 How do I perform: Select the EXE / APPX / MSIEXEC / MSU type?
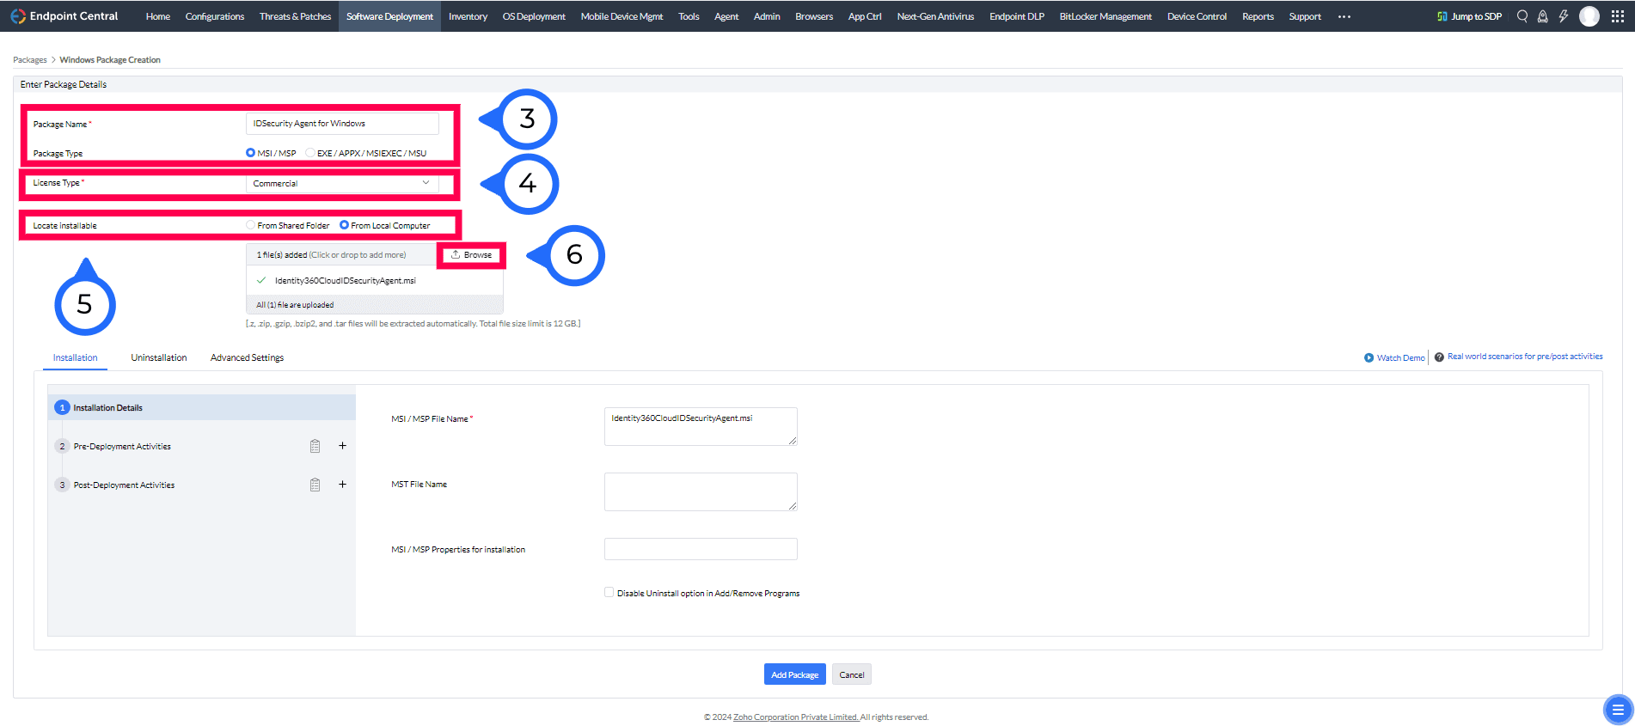(309, 153)
